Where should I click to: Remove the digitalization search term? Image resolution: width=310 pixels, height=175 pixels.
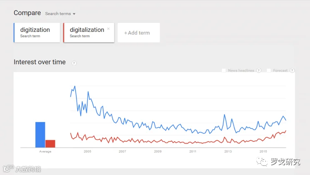tap(108, 29)
